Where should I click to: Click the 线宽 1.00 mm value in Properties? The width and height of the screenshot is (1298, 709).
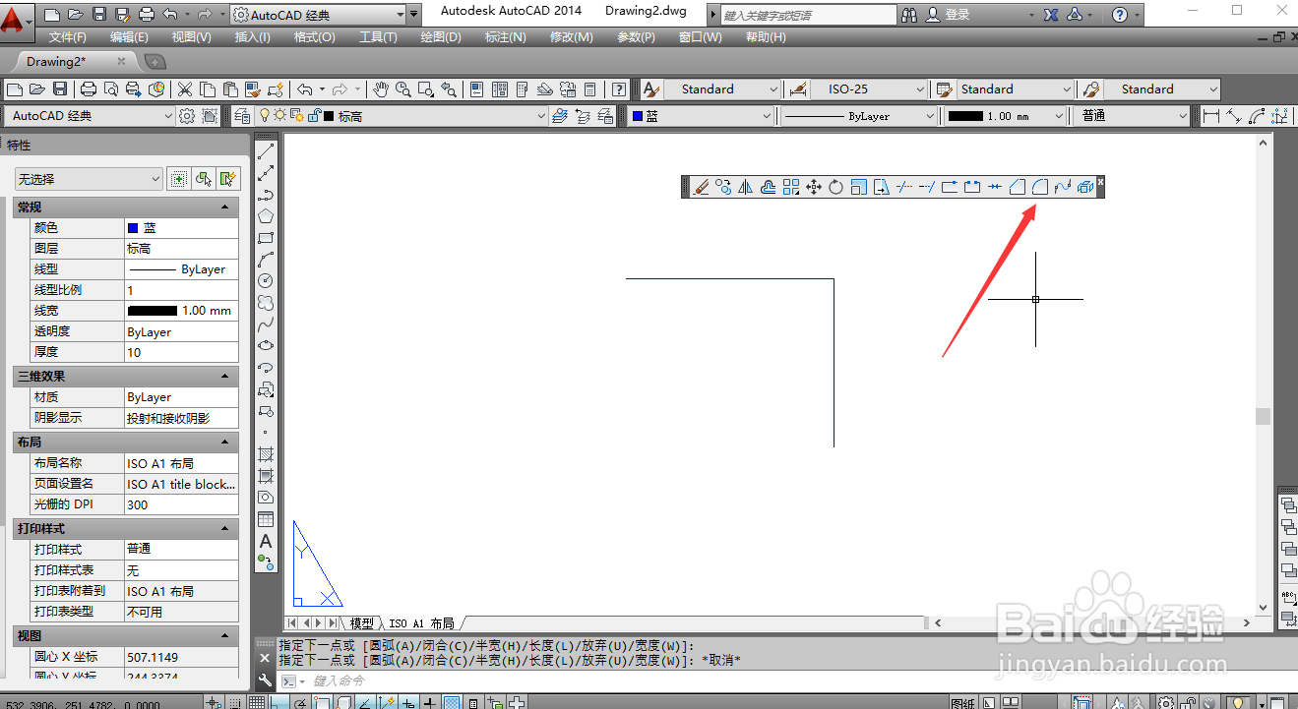click(182, 311)
